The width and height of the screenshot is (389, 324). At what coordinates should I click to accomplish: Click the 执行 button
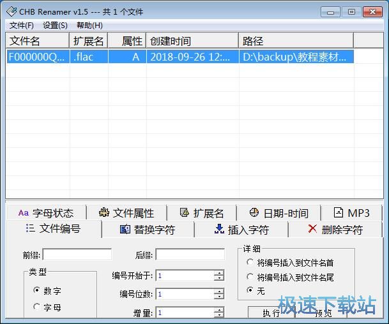coord(271,313)
